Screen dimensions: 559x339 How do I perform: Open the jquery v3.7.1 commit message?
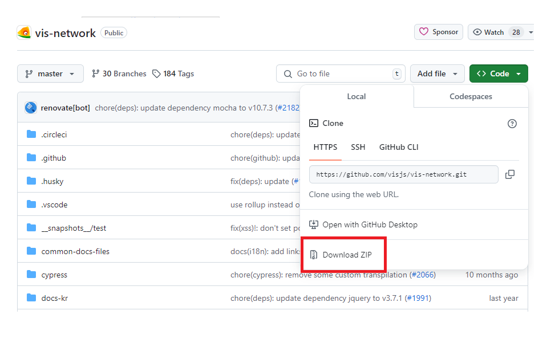pos(316,299)
